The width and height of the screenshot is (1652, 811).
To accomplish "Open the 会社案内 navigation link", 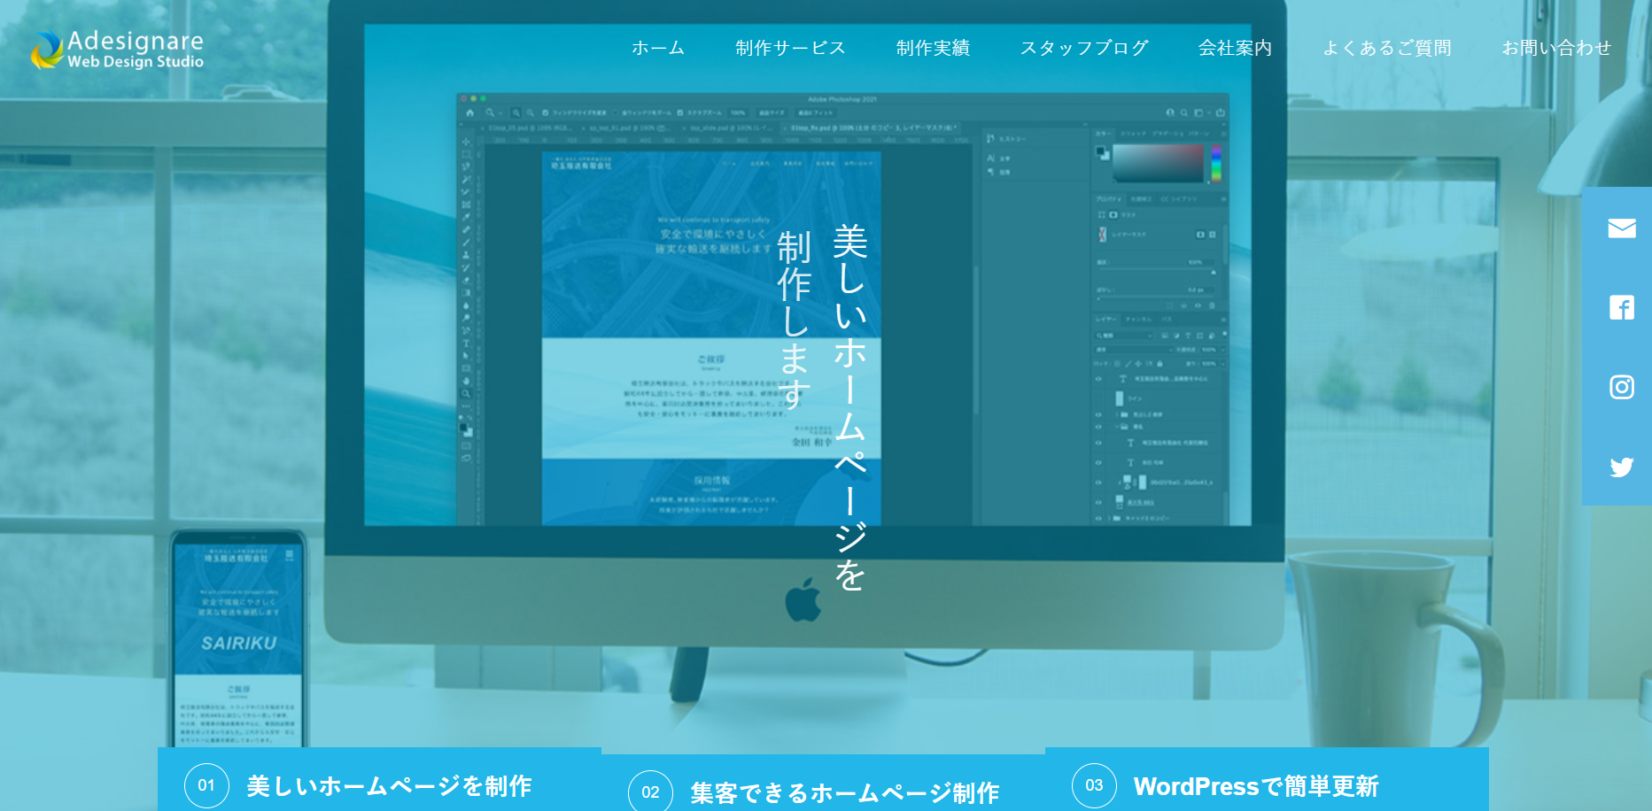I will click(x=1235, y=48).
